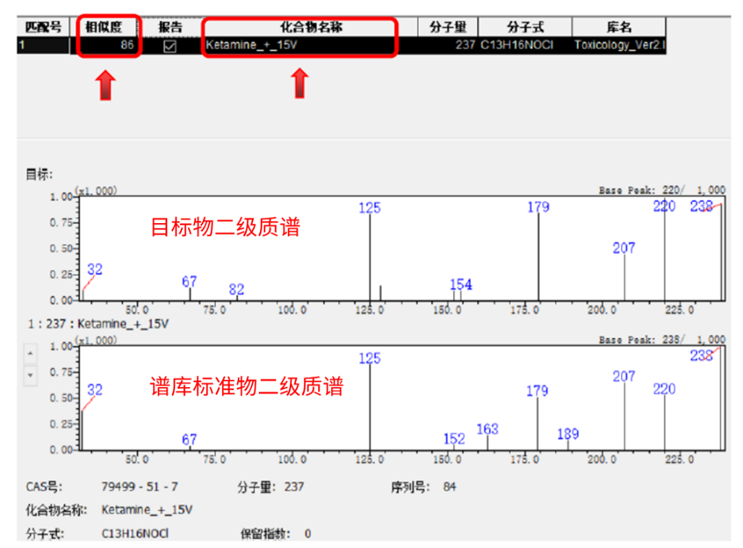This screenshot has height=548, width=743.
Task: Click the 库名 column header
Action: coord(619,27)
